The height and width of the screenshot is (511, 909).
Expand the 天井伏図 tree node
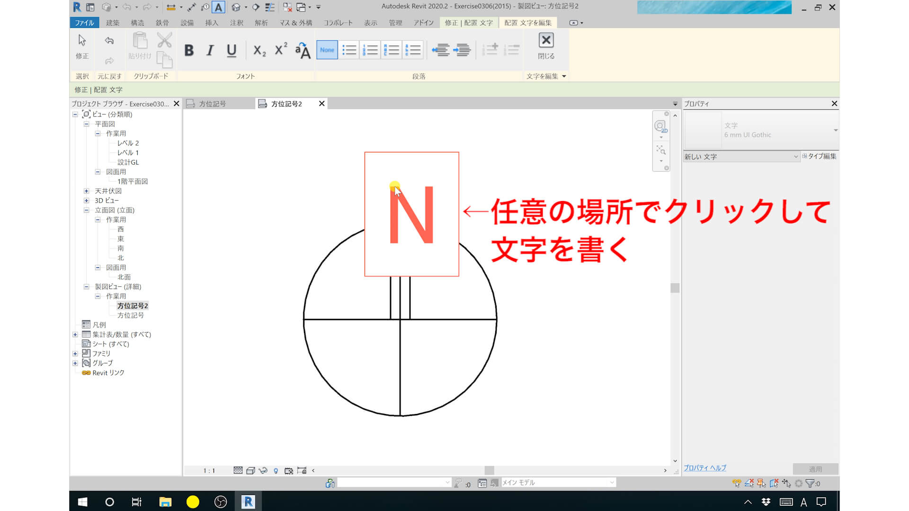[x=87, y=191]
